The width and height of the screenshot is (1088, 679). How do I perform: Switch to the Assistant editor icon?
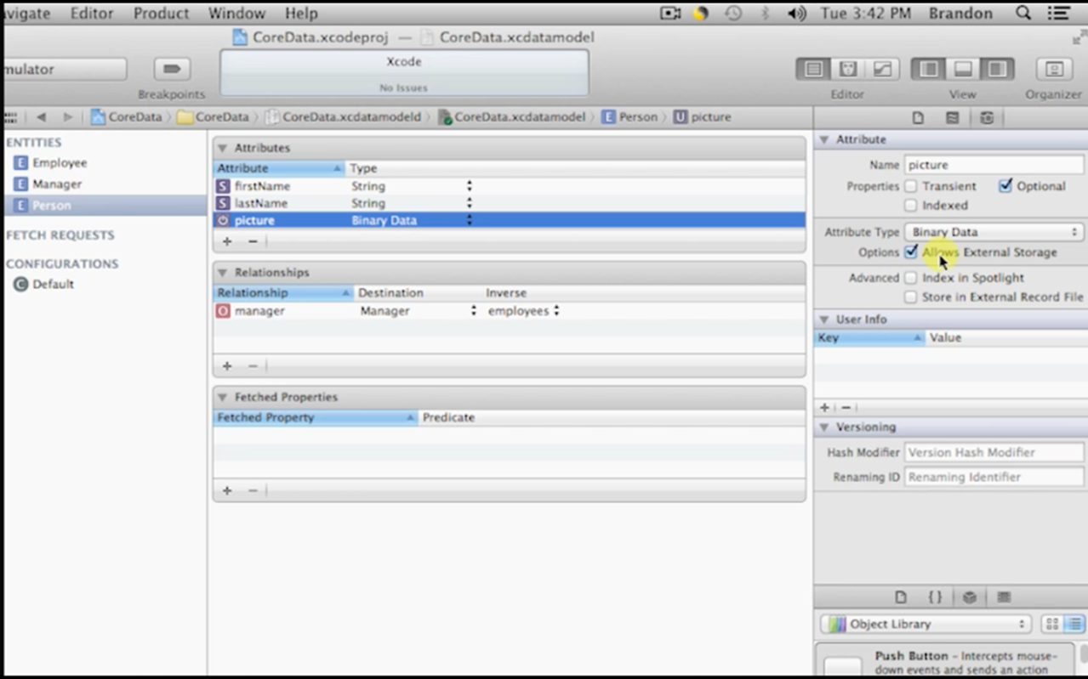click(848, 69)
